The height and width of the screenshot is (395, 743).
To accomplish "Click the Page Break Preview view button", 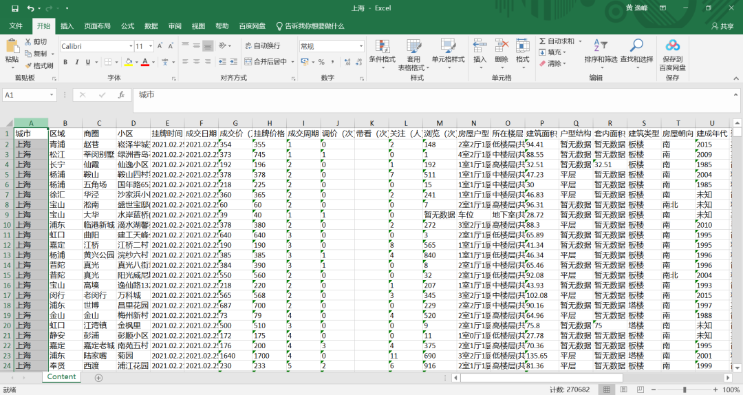I will [x=640, y=389].
